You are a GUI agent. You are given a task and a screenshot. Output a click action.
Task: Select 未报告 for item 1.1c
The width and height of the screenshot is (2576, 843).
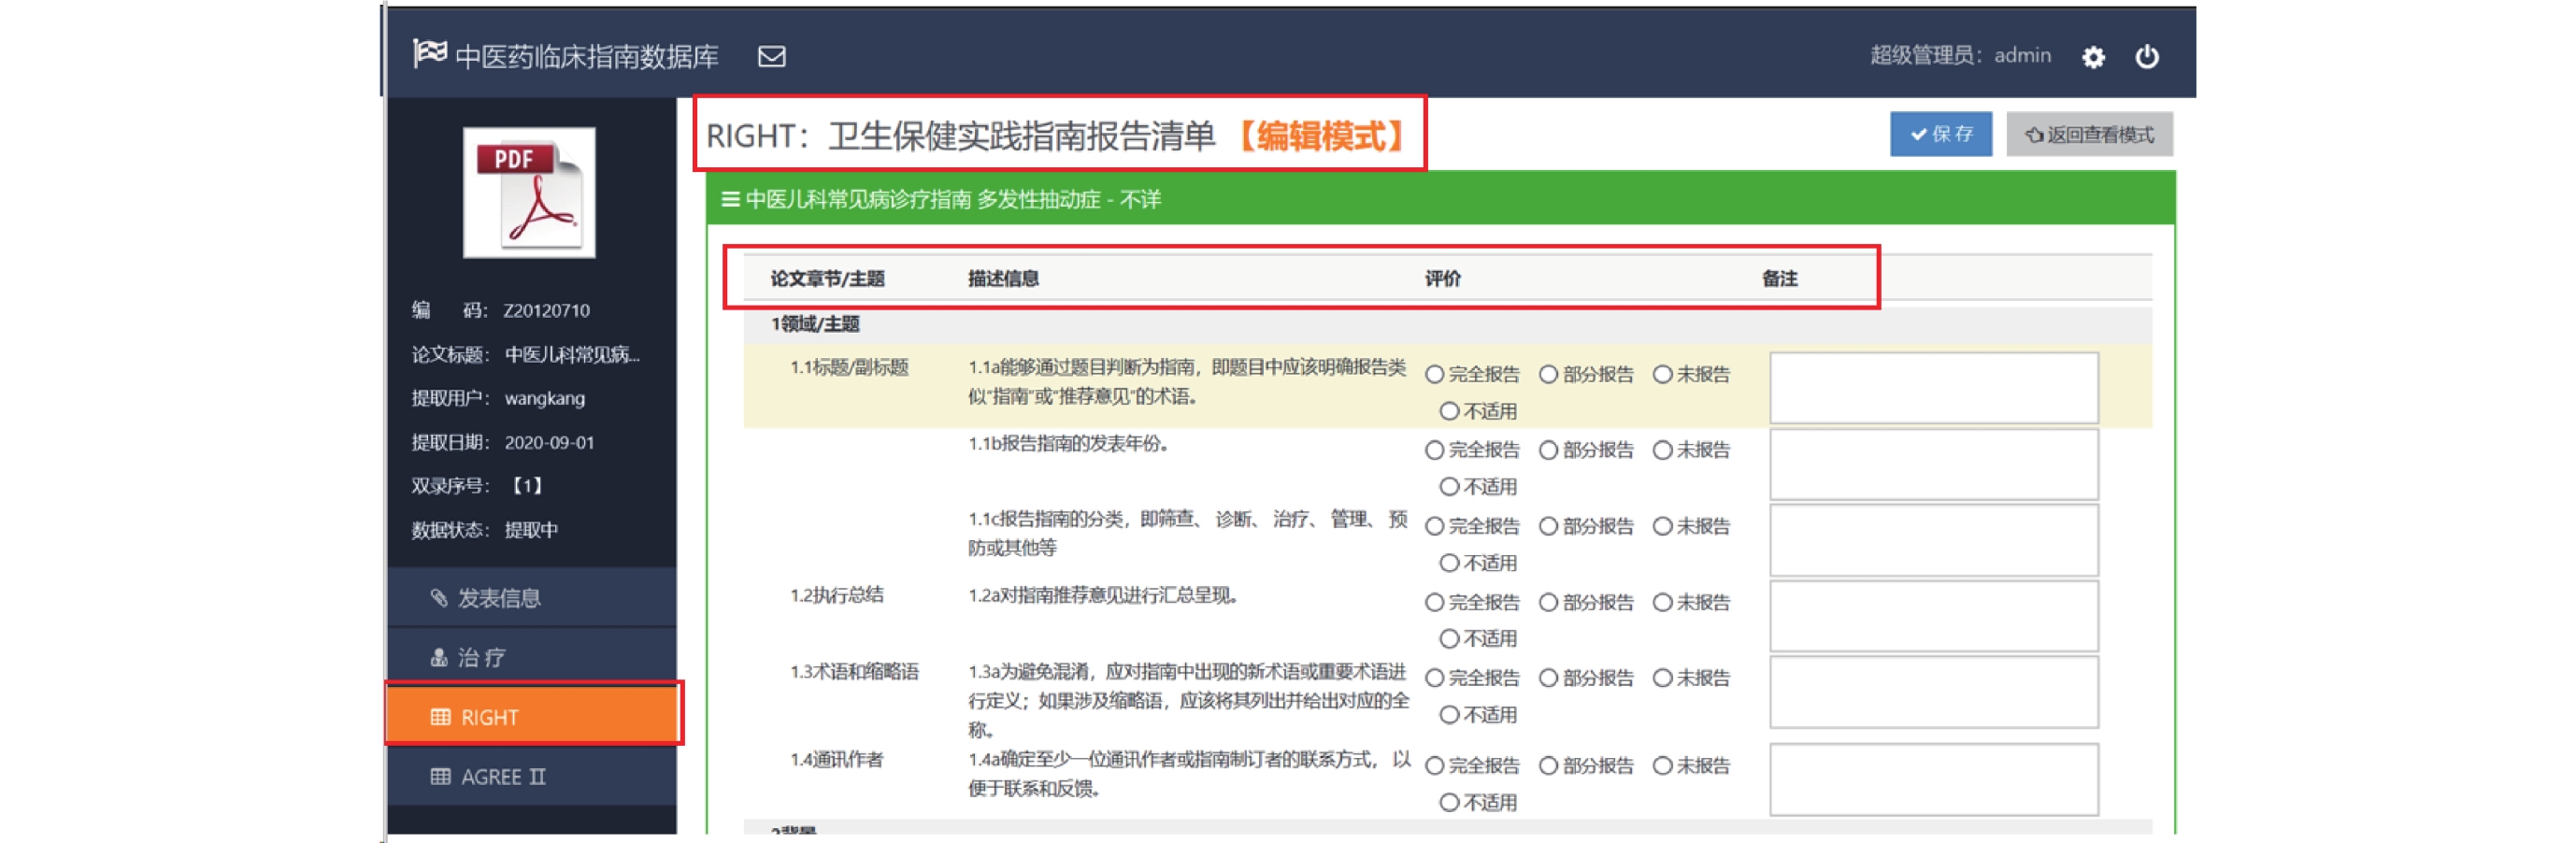tap(1662, 526)
